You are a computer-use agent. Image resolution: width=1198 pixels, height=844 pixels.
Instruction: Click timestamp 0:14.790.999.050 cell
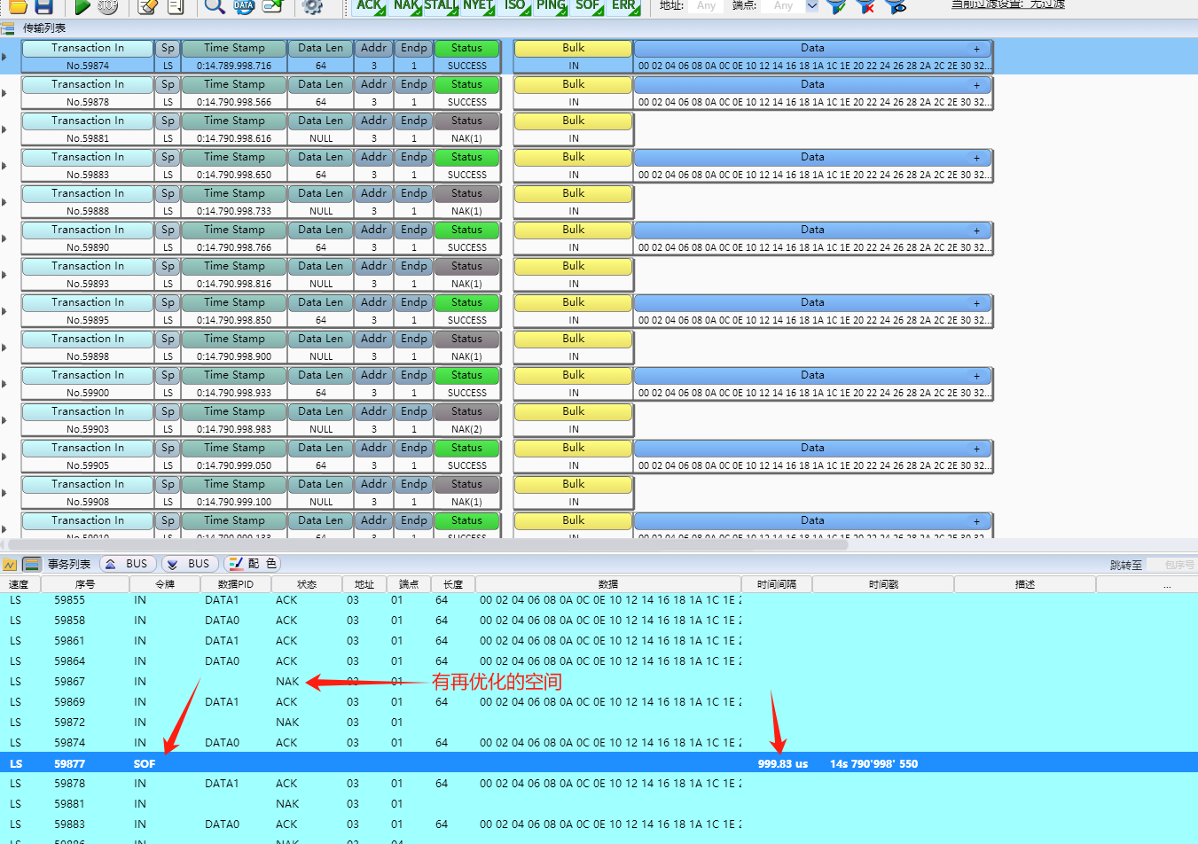(234, 465)
